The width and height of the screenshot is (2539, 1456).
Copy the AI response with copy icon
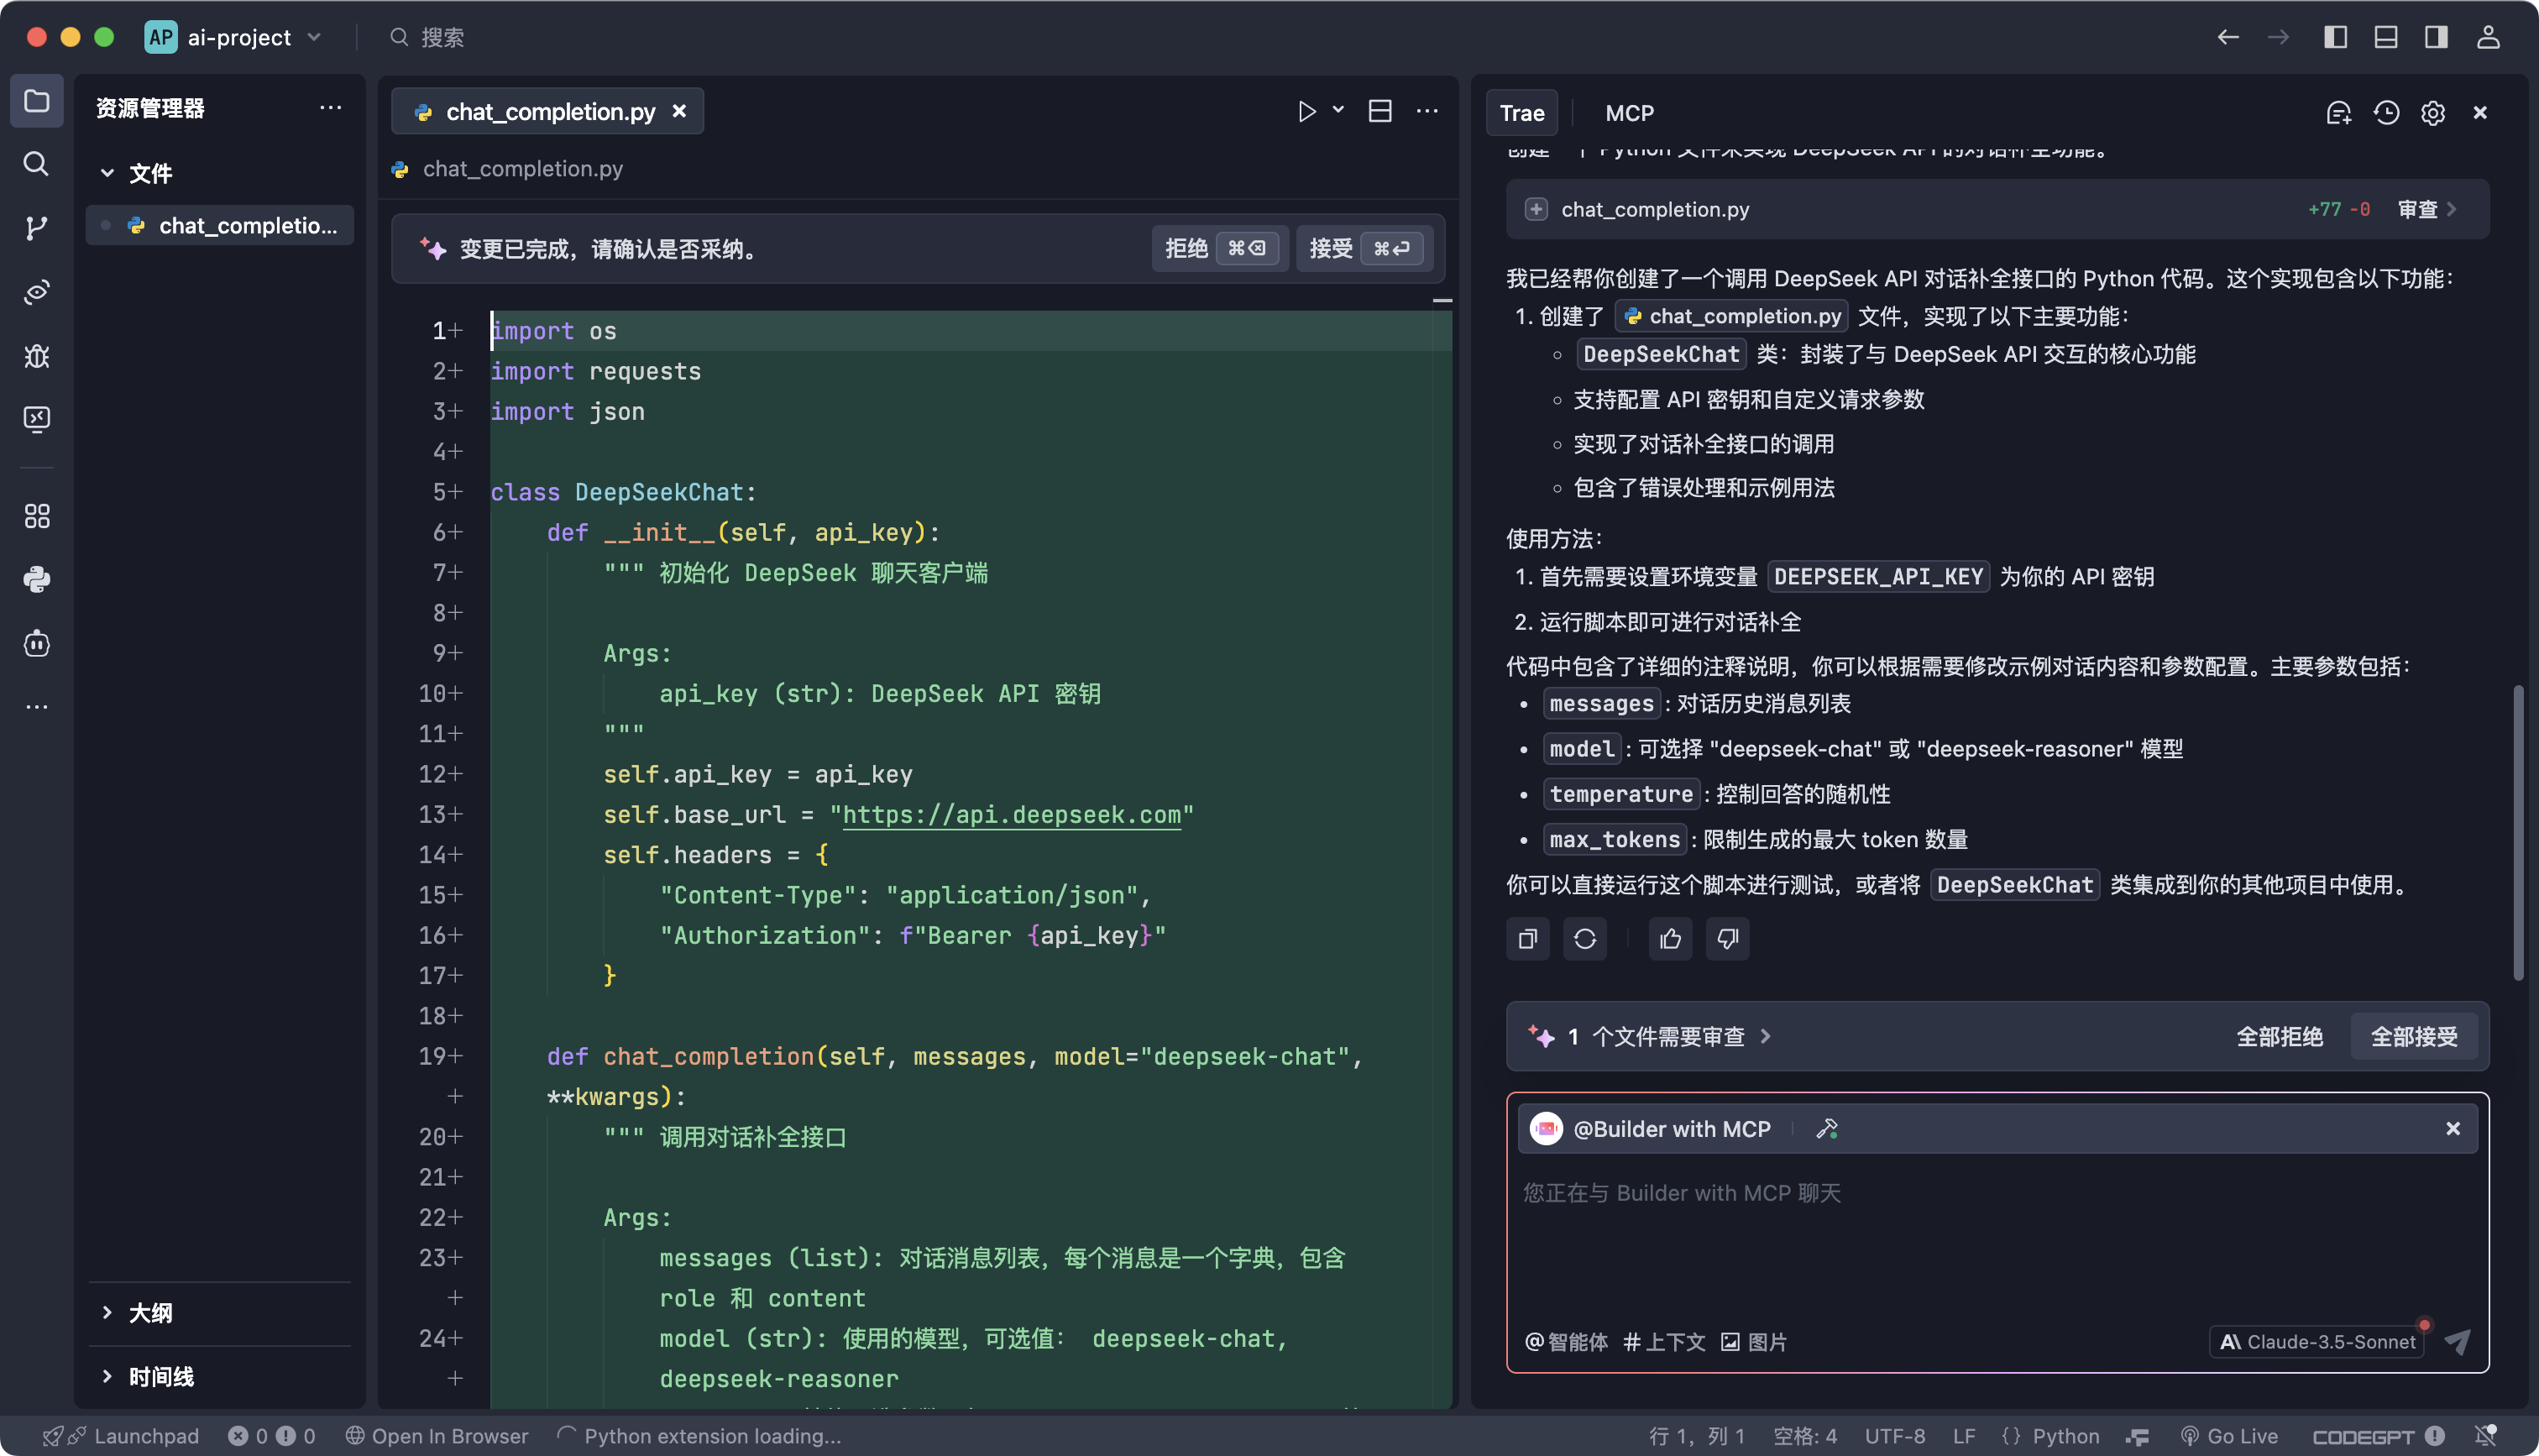point(1527,938)
